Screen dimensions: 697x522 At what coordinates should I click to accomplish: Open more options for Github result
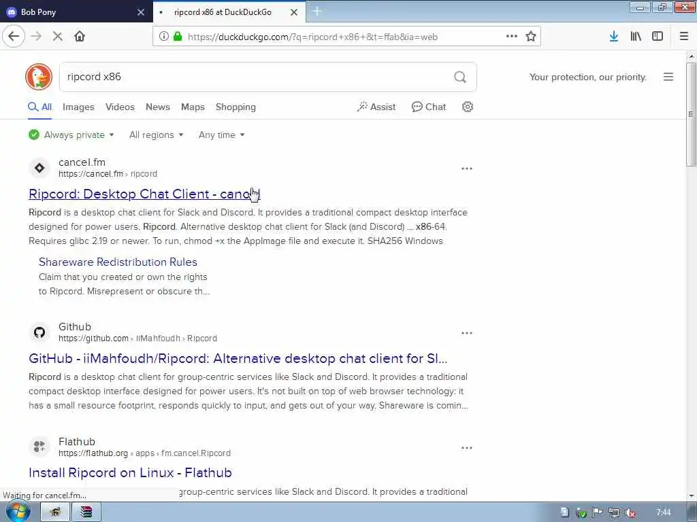(467, 333)
